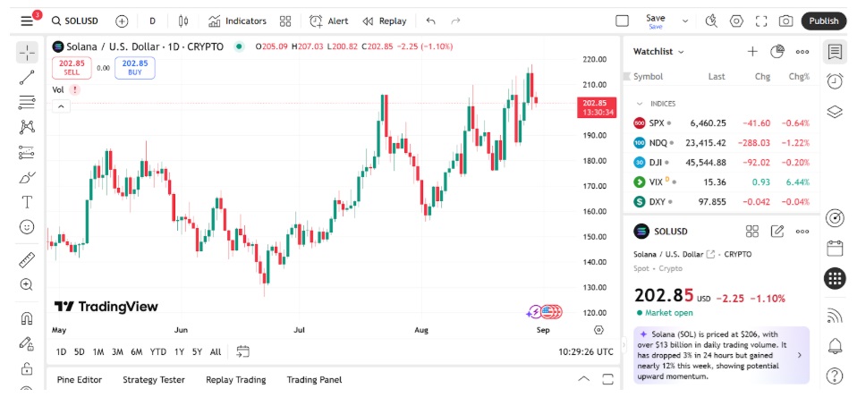Open the go-to-date calendar icon

(x=242, y=352)
